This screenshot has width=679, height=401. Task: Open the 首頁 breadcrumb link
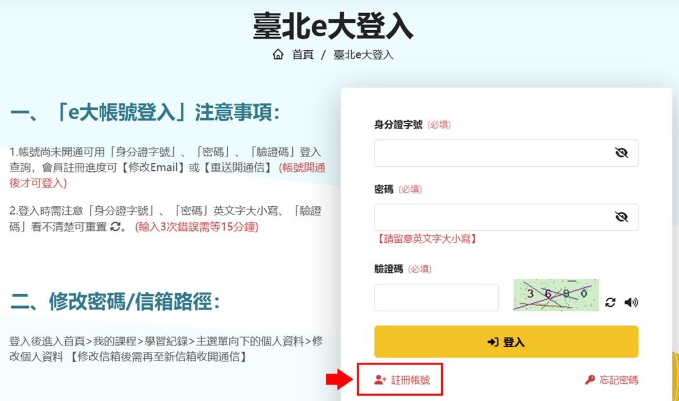[x=303, y=55]
